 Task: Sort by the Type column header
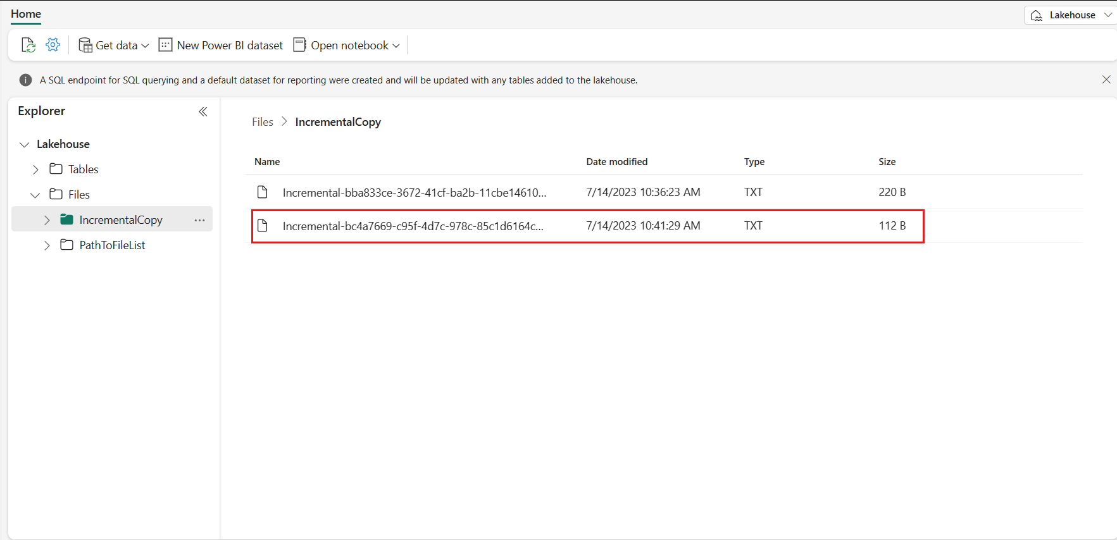(x=754, y=162)
